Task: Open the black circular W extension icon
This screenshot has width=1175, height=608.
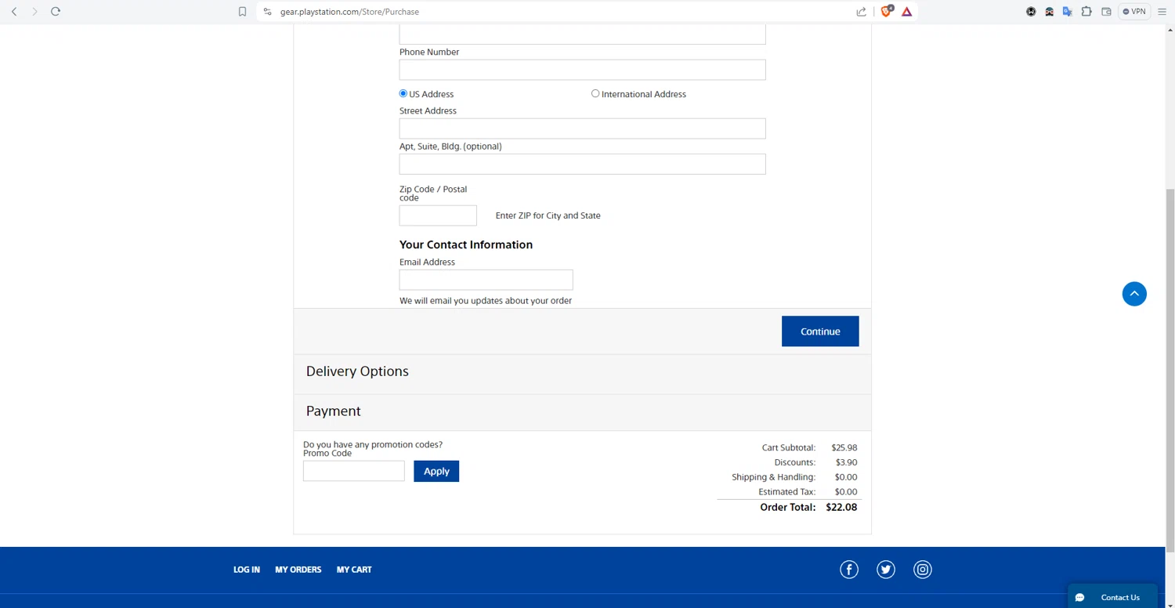Action: click(x=1031, y=12)
